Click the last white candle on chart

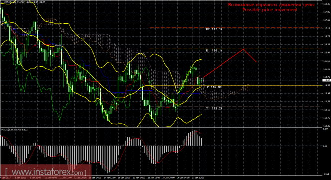198,81
